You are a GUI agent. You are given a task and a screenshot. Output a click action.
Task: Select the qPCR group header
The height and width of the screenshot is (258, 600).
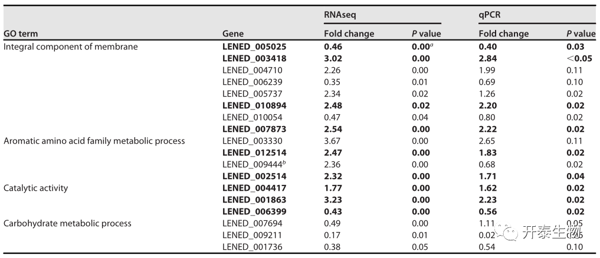click(x=489, y=14)
